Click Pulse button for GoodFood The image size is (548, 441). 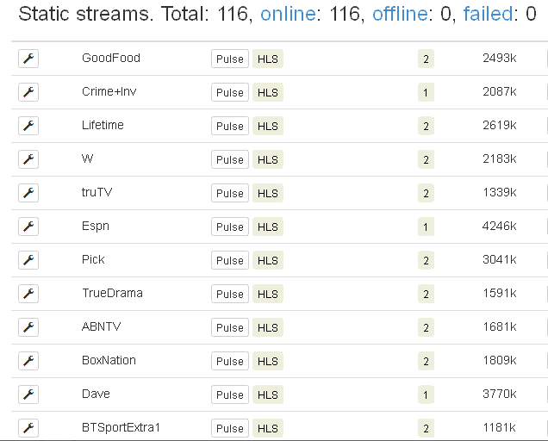point(230,59)
